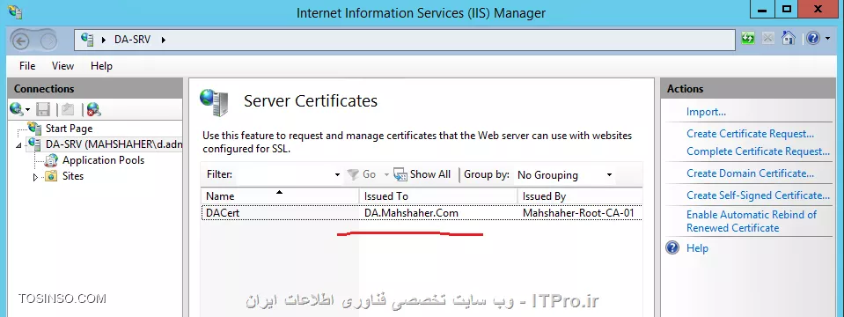Sort by the Name column header

tap(279, 195)
